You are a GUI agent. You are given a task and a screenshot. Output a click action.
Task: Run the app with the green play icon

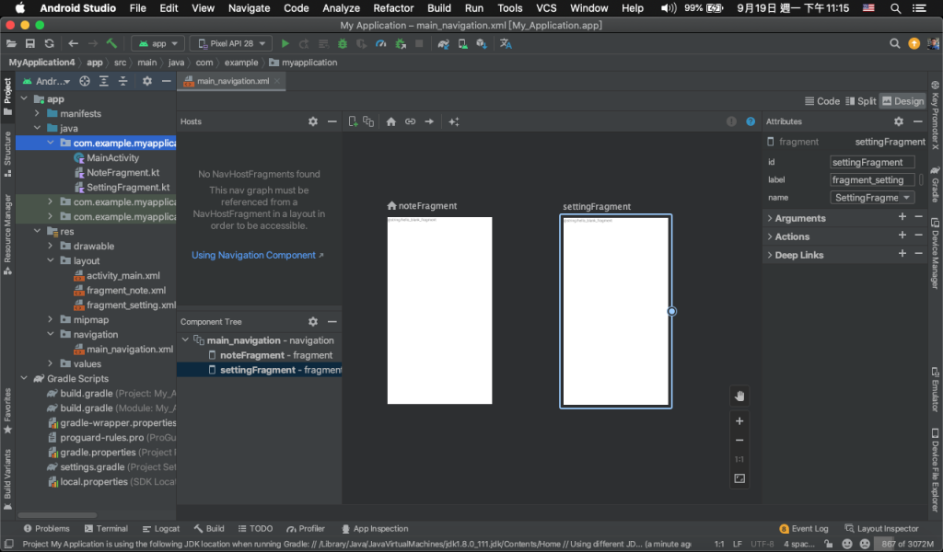coord(285,43)
